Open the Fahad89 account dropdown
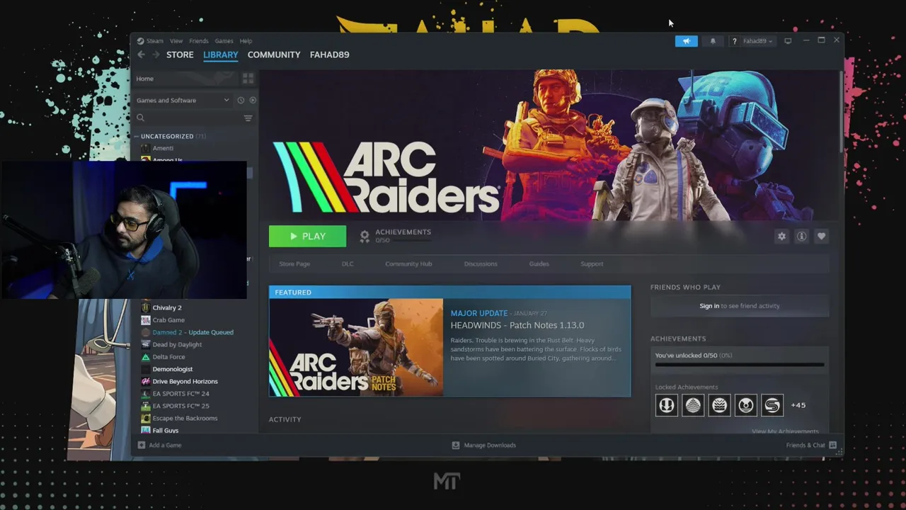 point(757,41)
